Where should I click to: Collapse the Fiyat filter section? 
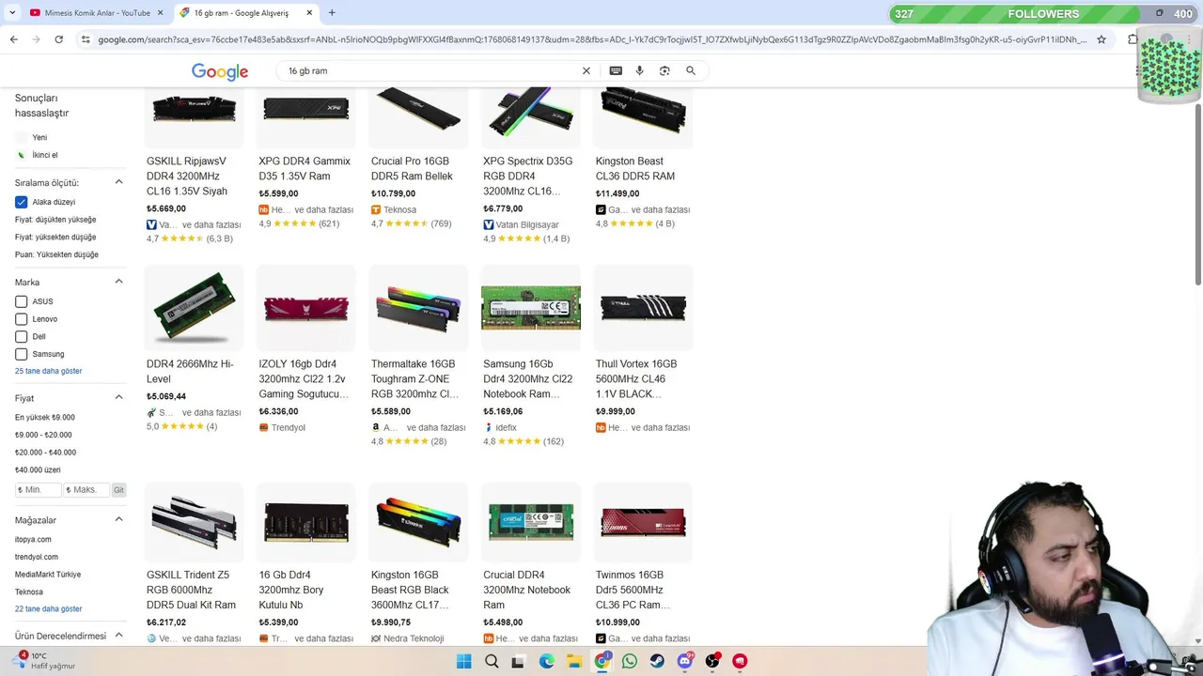pos(119,397)
